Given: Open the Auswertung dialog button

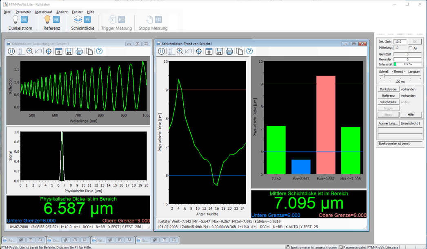Looking at the screenshot, I should click(x=388, y=123).
